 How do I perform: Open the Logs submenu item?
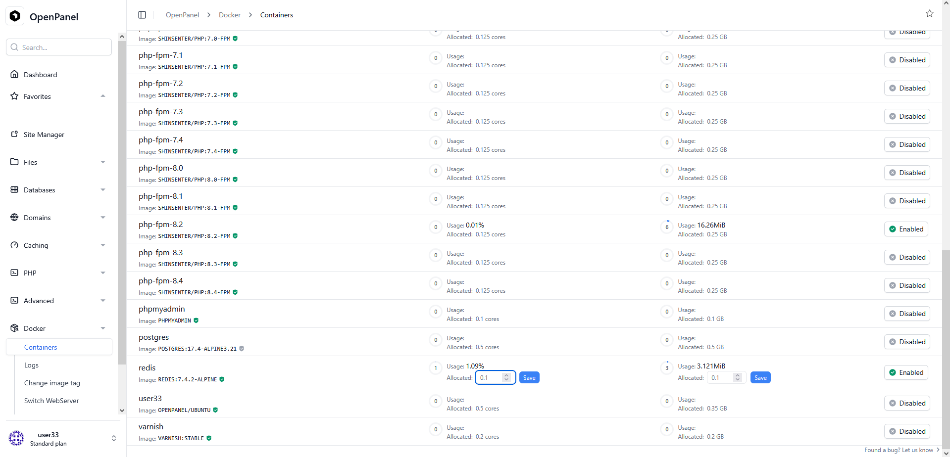tap(31, 365)
